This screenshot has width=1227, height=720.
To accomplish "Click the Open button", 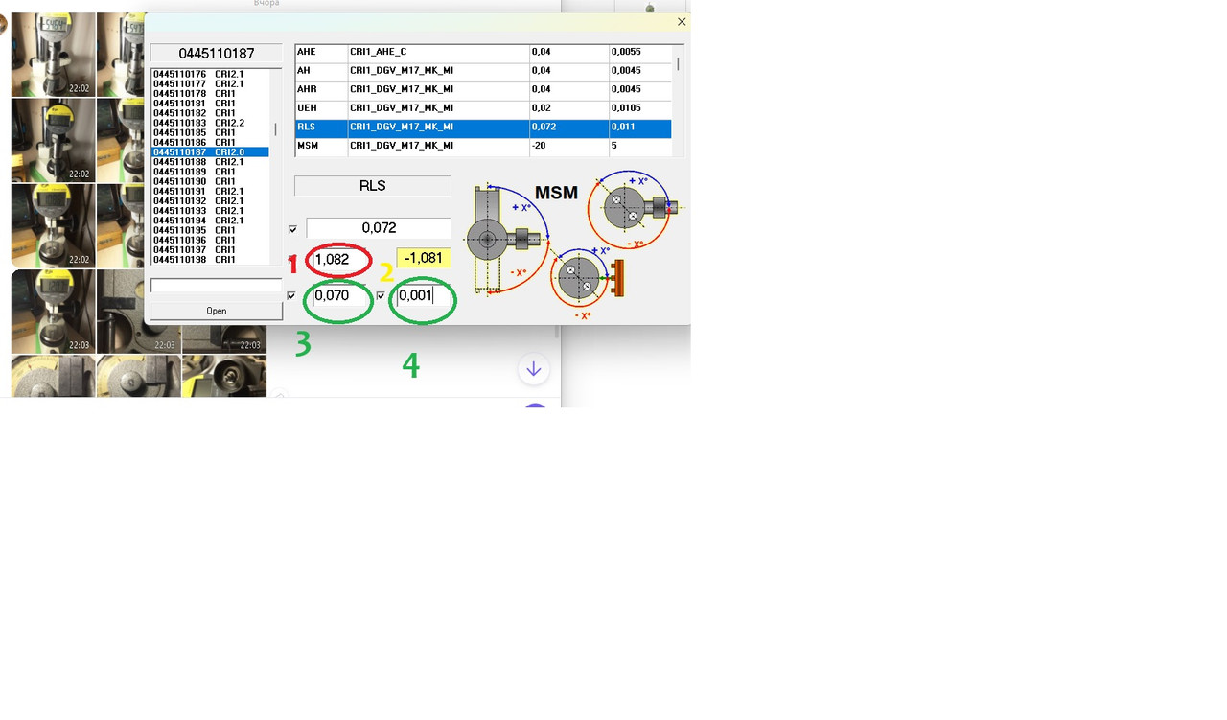I will [217, 311].
